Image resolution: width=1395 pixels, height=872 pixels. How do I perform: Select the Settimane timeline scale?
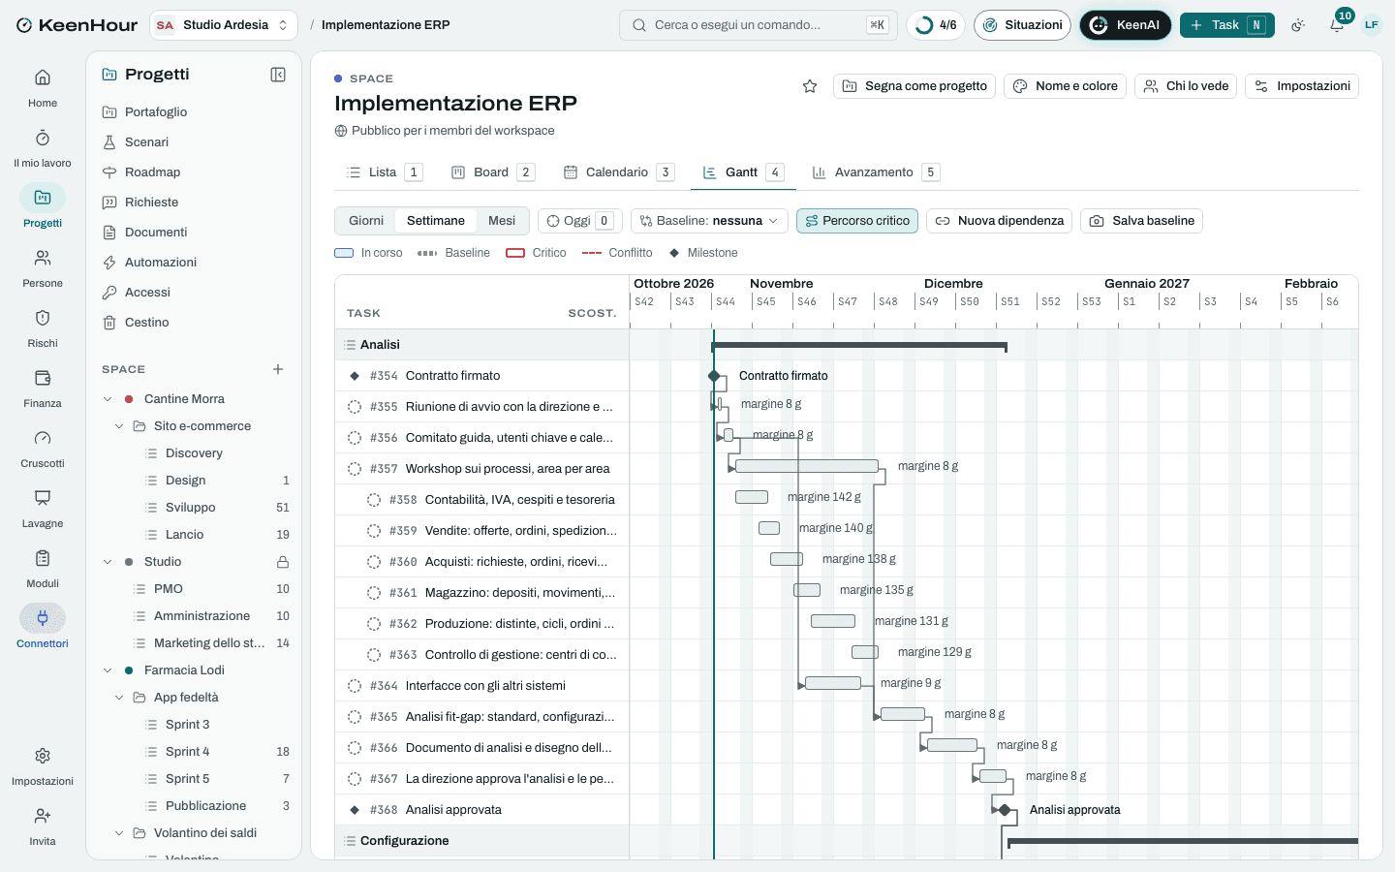(x=436, y=221)
